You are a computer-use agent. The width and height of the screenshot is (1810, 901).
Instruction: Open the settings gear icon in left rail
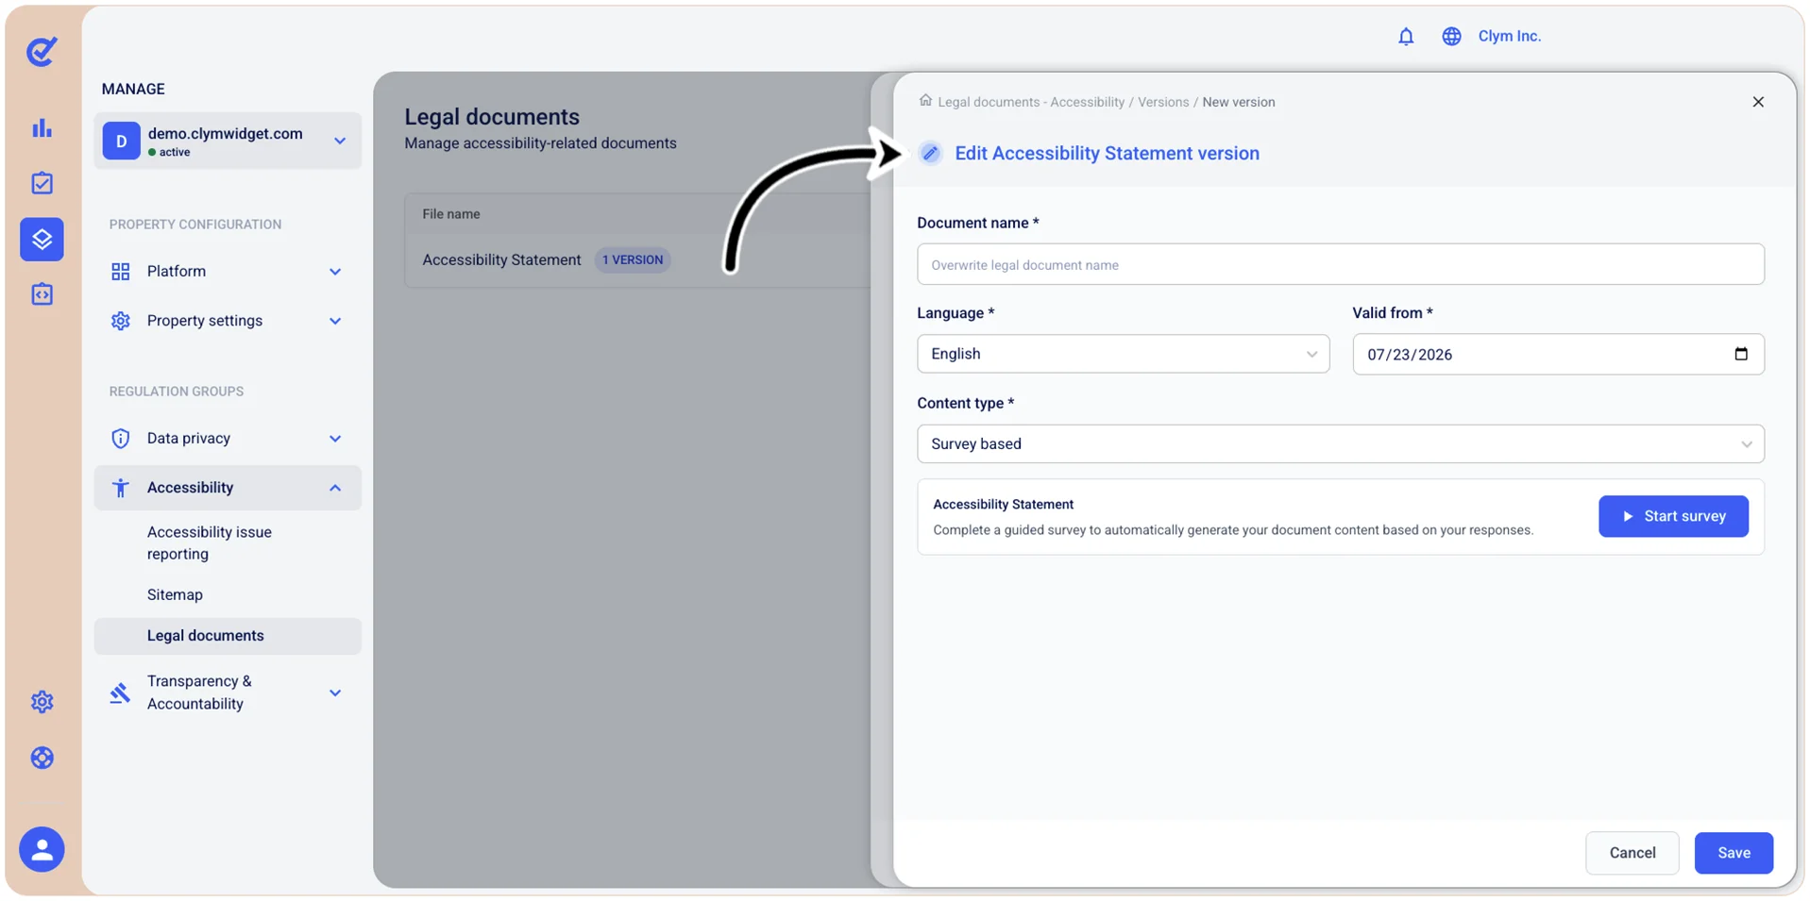point(42,702)
